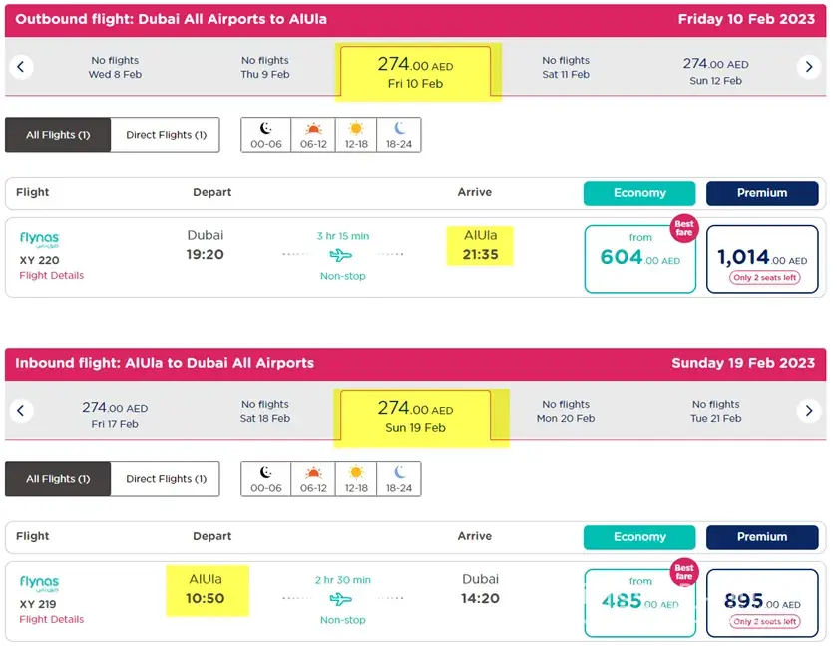Filter inbound flights by 00-06 night slot
This screenshot has height=646, width=837.
pos(266,479)
